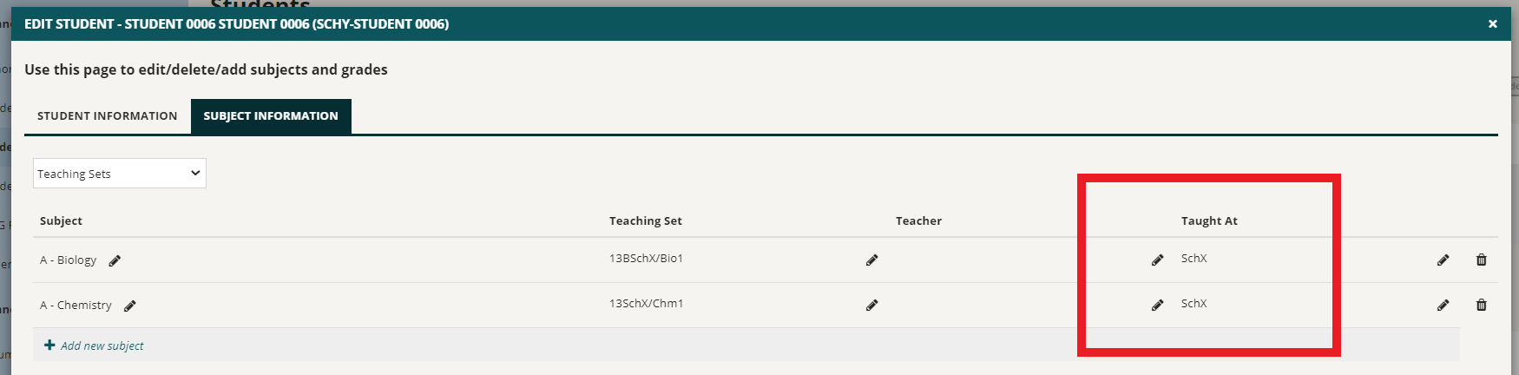1519x375 pixels.
Task: Click the Add new subject link
Action: point(102,345)
